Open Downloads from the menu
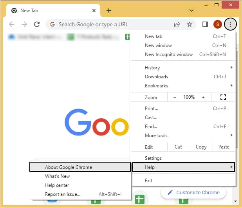Viewport: 242px width, 208px height. pos(183,77)
